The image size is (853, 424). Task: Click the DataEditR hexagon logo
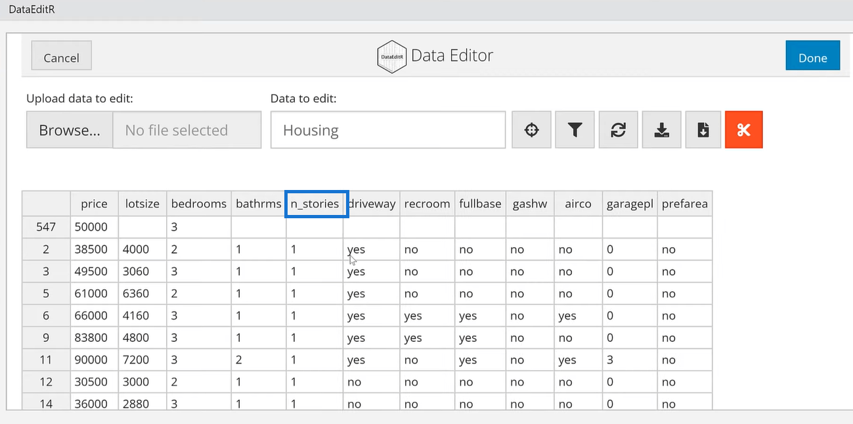click(x=392, y=57)
